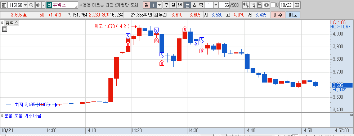Switch to the 주 weekly period tab

(166, 5)
